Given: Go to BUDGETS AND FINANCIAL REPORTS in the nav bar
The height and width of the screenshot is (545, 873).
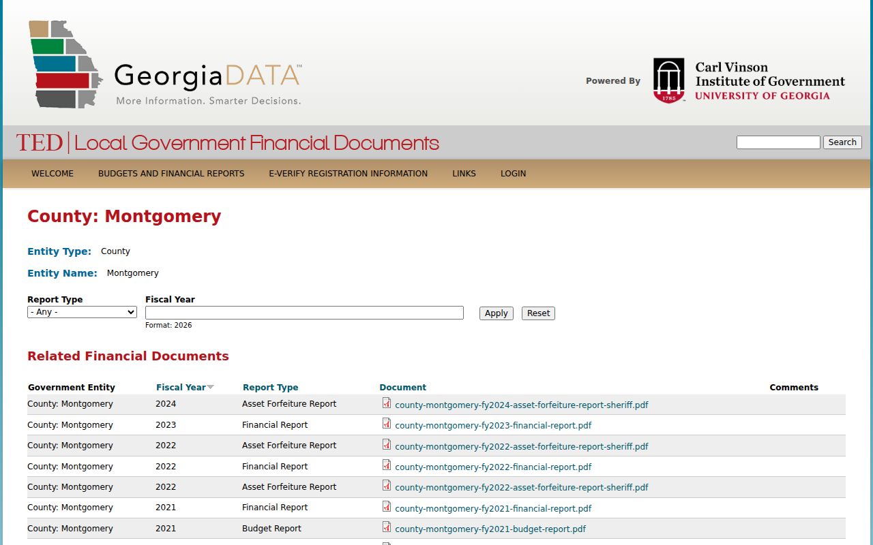Looking at the screenshot, I should coord(171,174).
